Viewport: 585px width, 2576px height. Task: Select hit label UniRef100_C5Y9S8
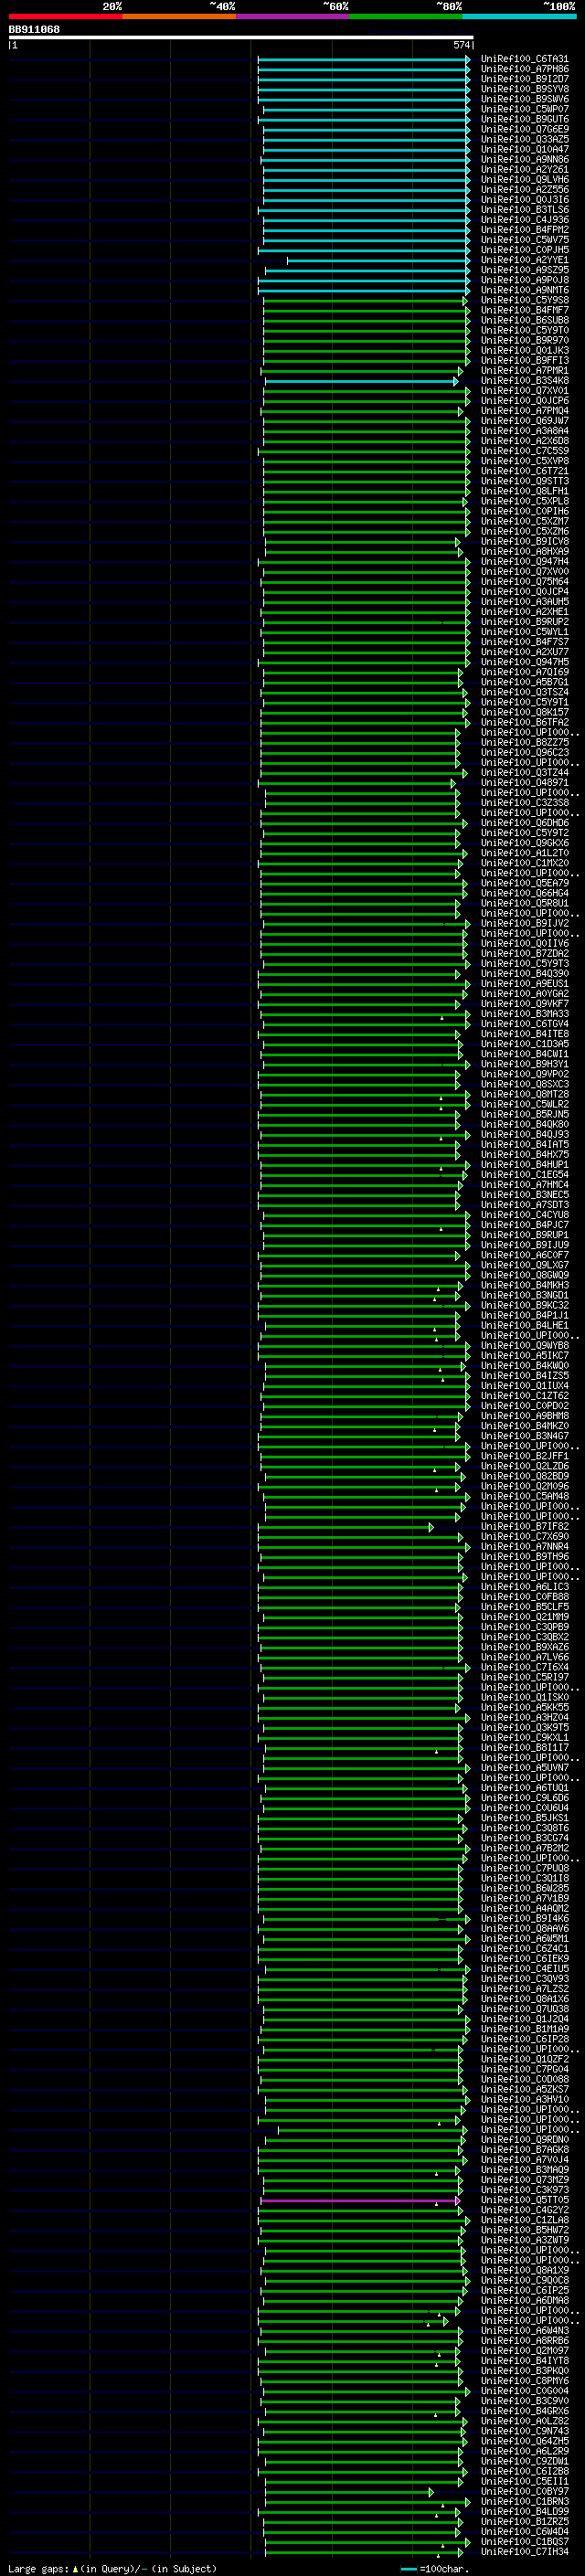point(525,300)
